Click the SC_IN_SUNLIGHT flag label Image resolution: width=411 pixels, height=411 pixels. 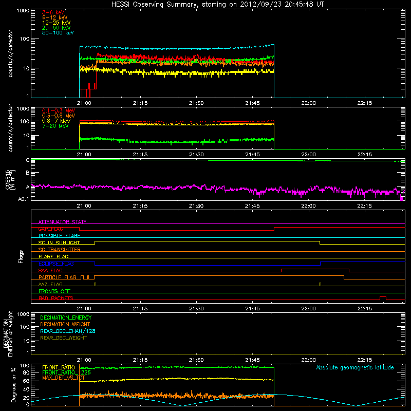tap(59, 242)
